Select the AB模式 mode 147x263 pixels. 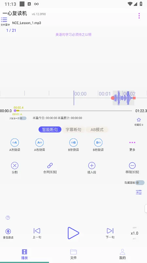(97, 130)
